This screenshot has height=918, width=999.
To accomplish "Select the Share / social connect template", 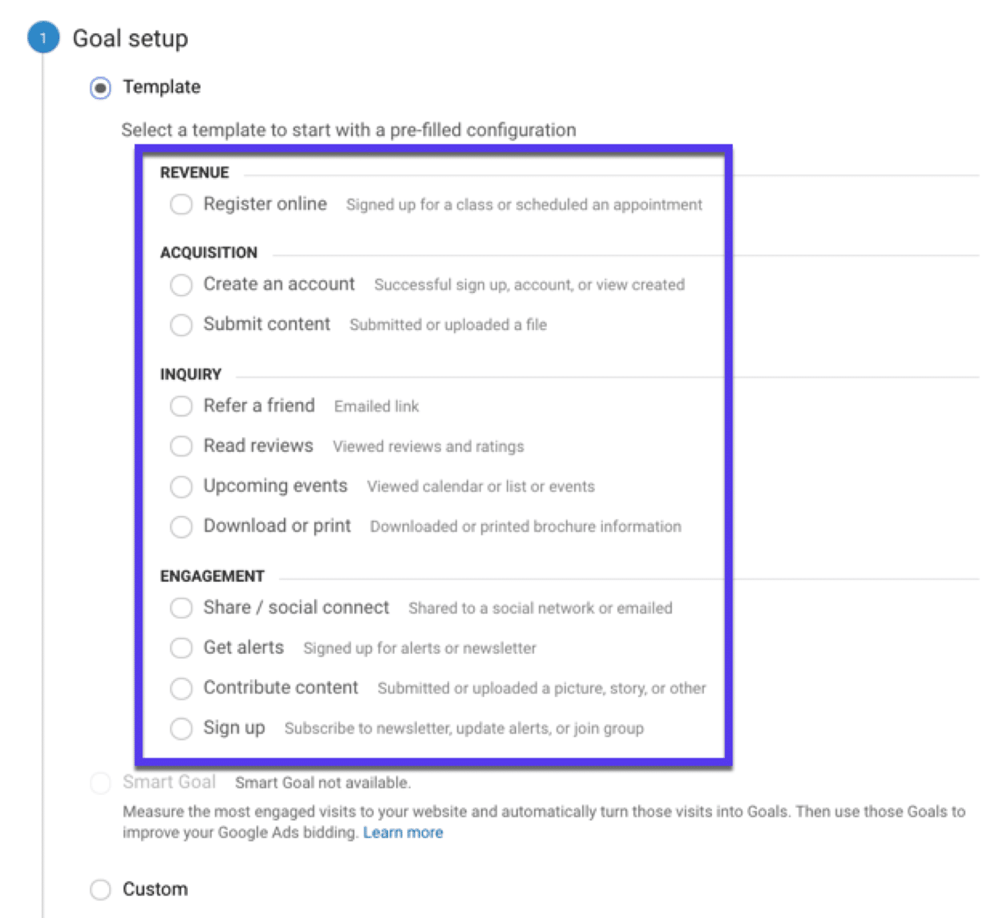I will (x=180, y=608).
